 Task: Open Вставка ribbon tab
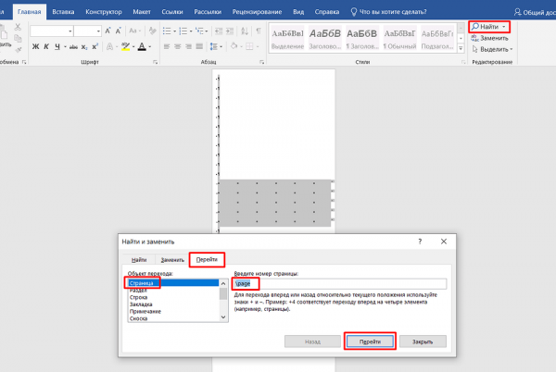tap(63, 12)
